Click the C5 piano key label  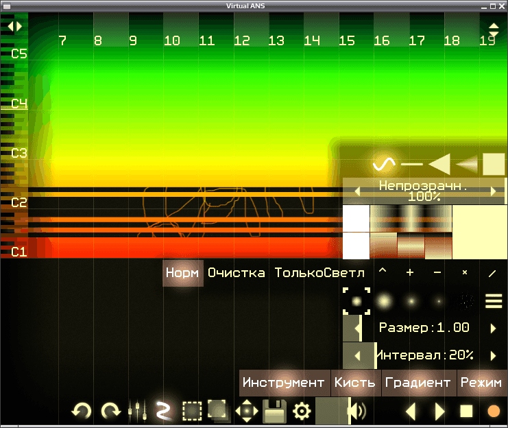coord(19,53)
